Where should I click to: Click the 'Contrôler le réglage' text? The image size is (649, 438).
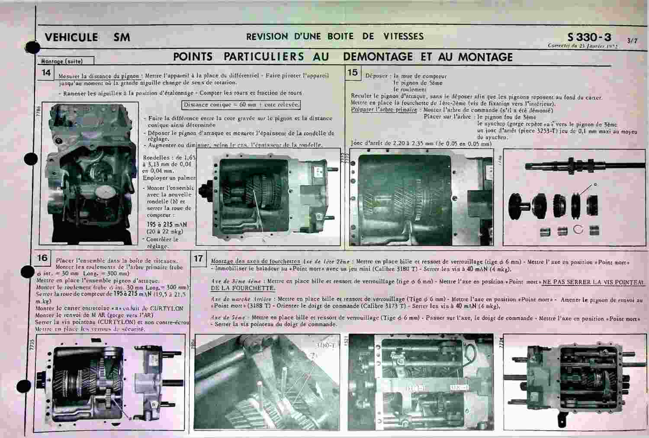pyautogui.click(x=161, y=242)
